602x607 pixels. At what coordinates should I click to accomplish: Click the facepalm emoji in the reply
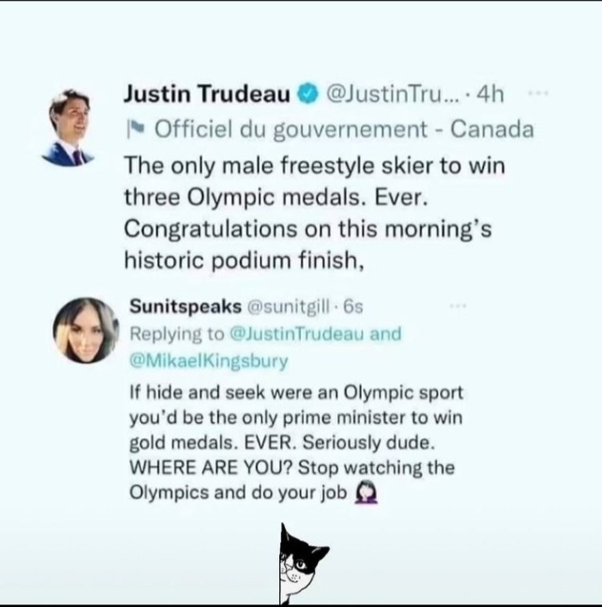tap(366, 492)
